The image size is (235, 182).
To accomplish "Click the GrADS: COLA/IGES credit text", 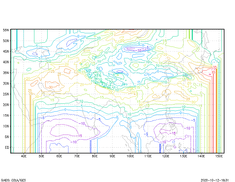I will click(13, 180).
